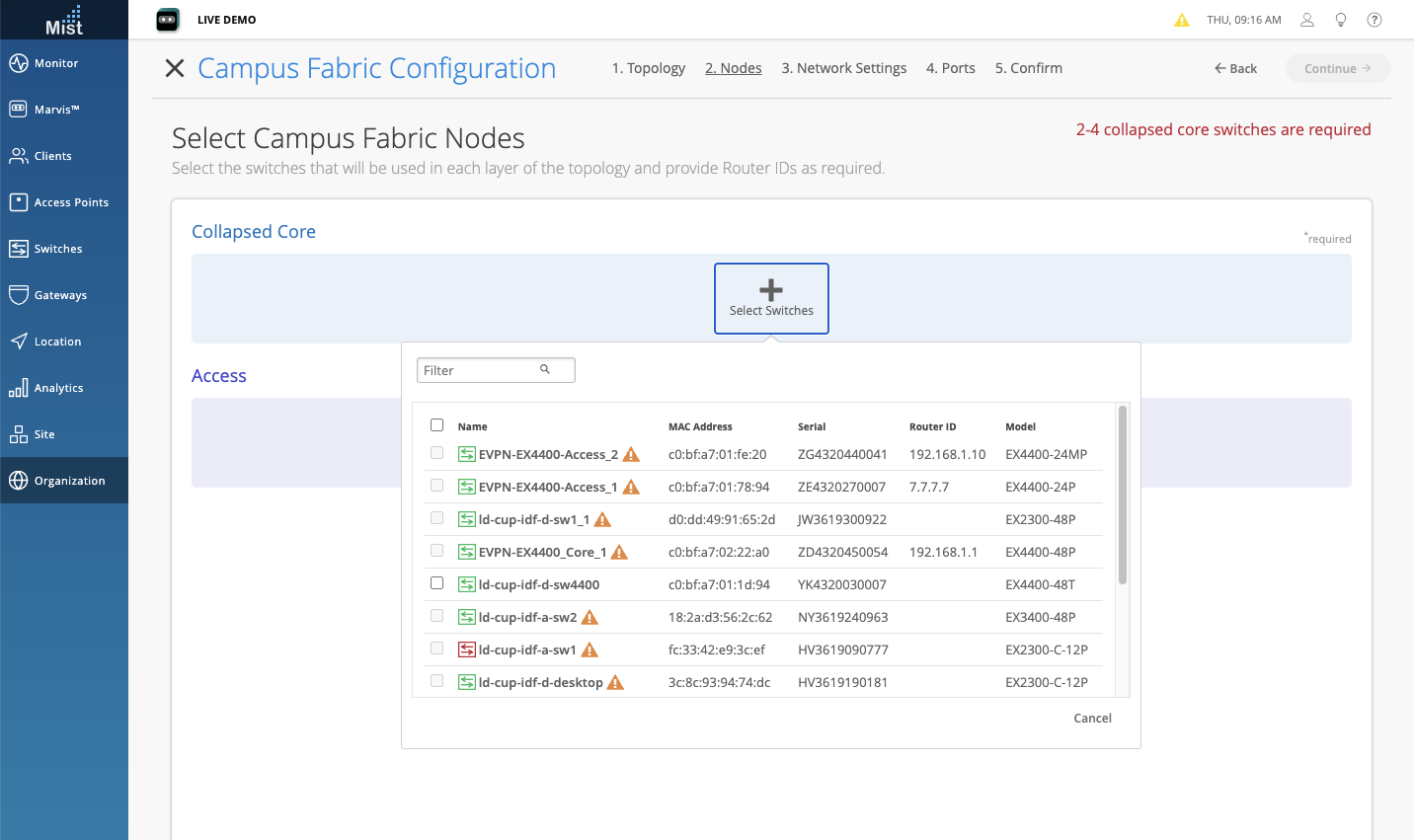
Task: Cancel the switch selection popup
Action: (1092, 719)
